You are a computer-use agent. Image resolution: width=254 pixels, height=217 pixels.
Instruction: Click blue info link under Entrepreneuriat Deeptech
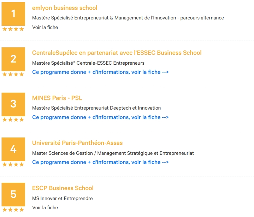100,117
